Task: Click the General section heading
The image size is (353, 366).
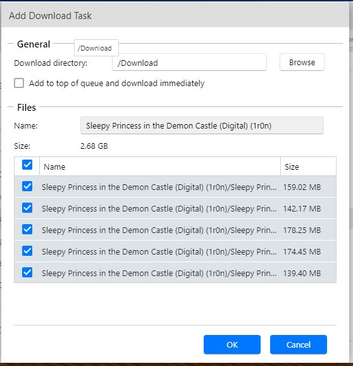Action: point(34,44)
